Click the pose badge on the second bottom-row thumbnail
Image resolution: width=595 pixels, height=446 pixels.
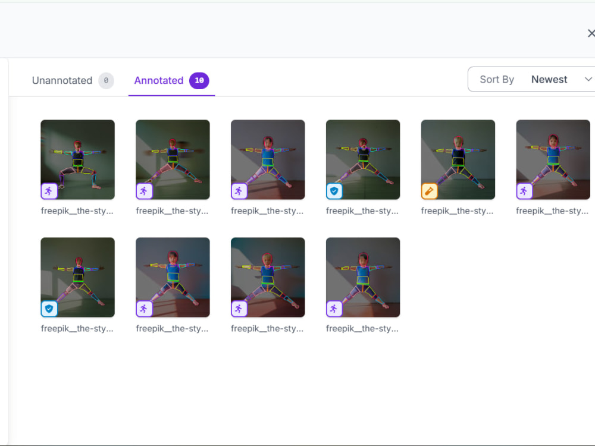(144, 309)
